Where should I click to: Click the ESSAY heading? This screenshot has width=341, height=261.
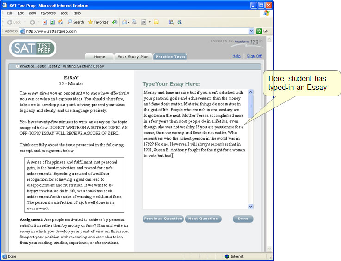71,78
